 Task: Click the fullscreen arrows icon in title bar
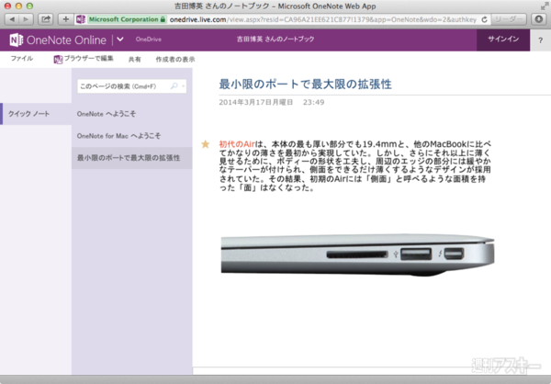click(544, 6)
